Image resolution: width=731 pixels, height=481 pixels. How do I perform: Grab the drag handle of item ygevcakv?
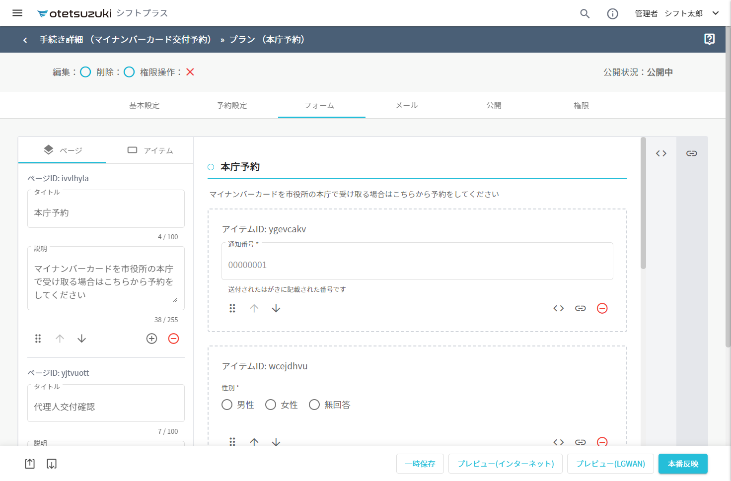click(232, 308)
